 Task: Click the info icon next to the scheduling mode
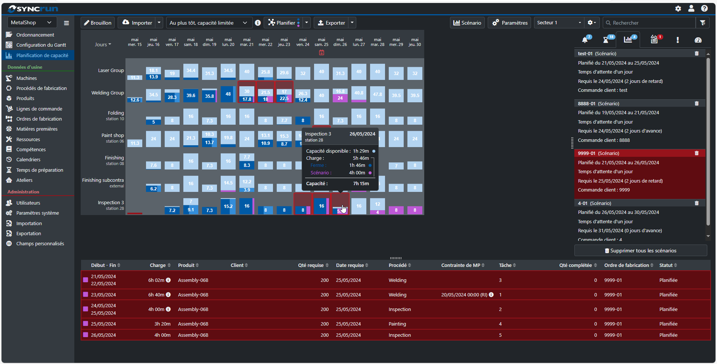(x=258, y=23)
